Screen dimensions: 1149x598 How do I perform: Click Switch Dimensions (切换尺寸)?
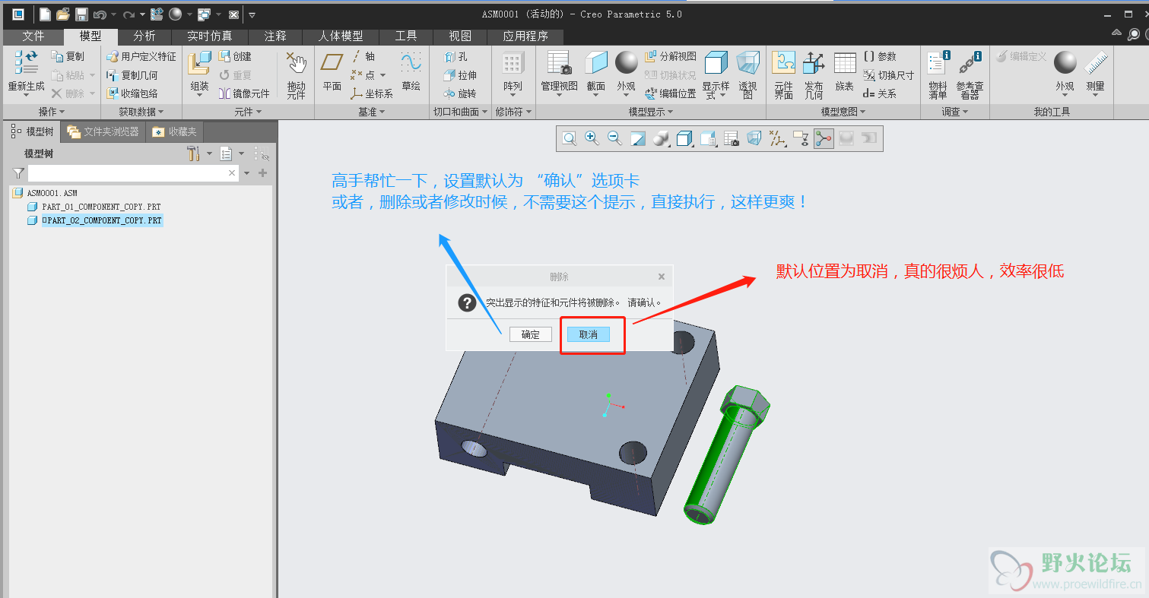(889, 75)
